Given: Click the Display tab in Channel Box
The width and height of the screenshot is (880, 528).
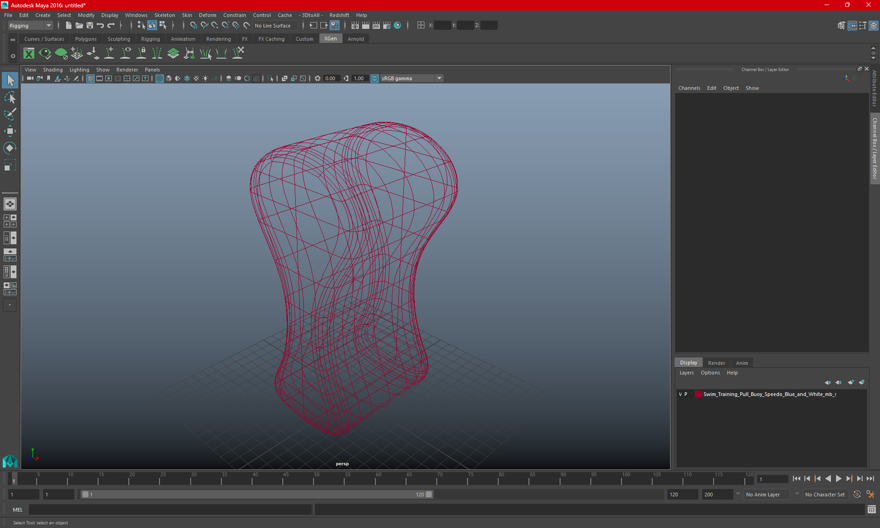Looking at the screenshot, I should pyautogui.click(x=689, y=363).
